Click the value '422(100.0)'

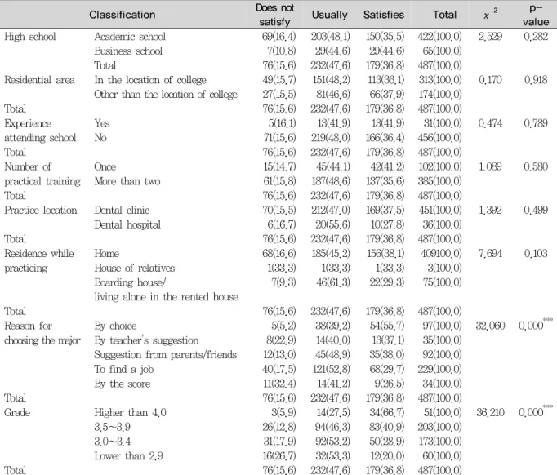coord(439,37)
